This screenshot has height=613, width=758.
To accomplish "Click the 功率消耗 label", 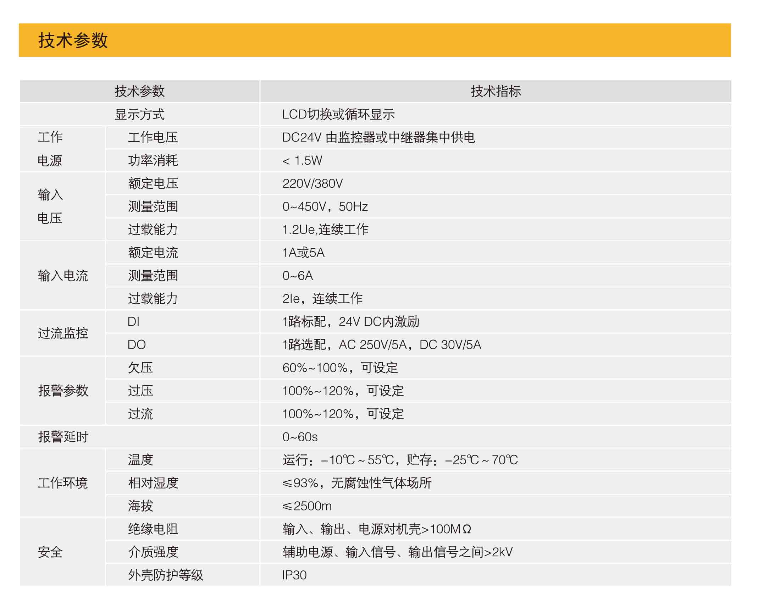I will tap(153, 160).
